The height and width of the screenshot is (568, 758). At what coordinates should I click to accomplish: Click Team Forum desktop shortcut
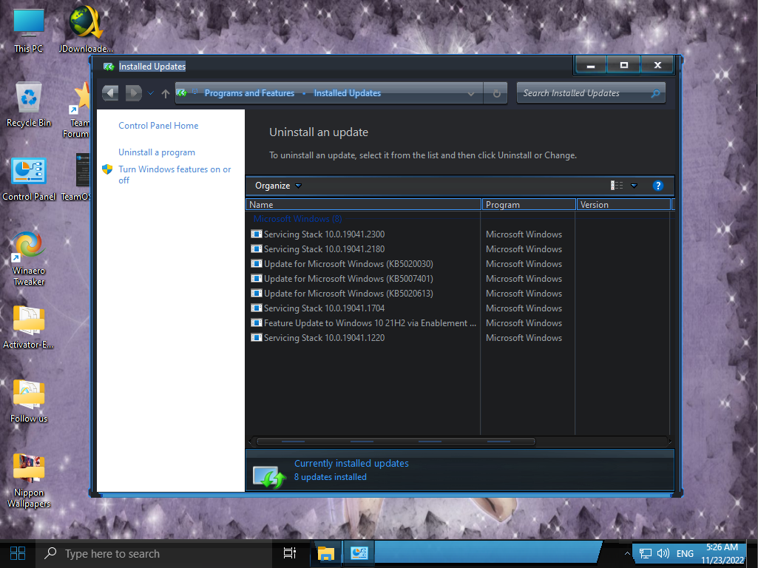pos(78,110)
